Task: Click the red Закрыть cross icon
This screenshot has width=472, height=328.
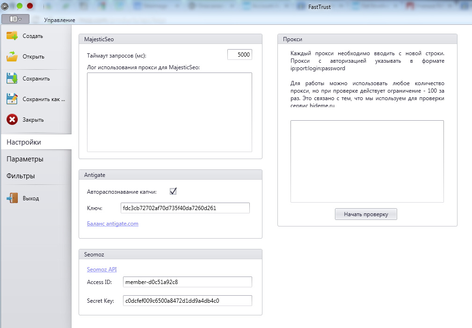Action: tap(12, 120)
